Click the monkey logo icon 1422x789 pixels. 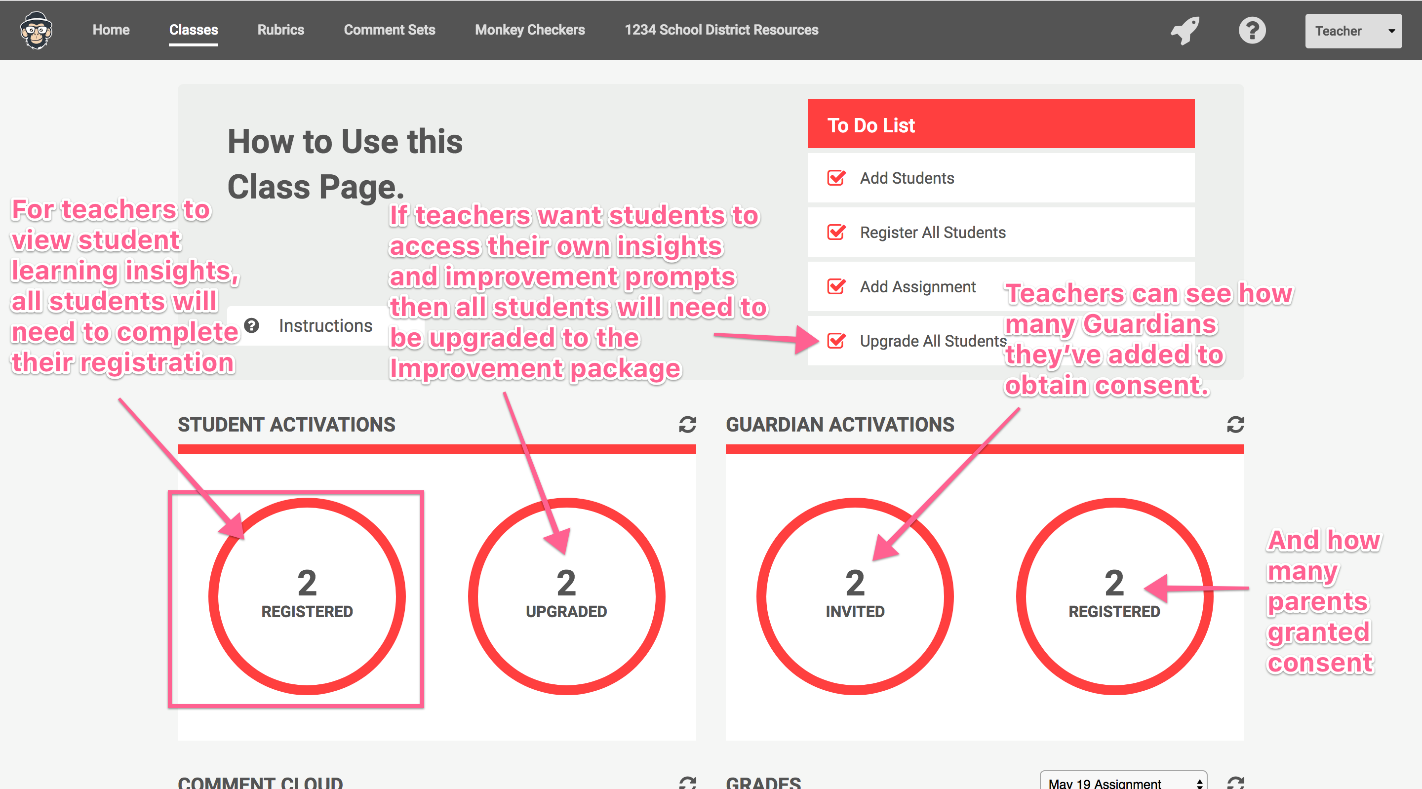[x=37, y=31]
